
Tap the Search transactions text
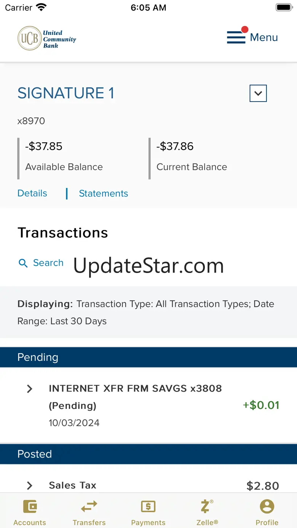tap(48, 263)
